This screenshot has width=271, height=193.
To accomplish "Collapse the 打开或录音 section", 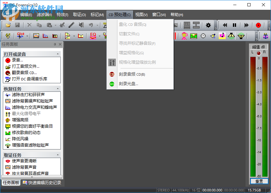I will coord(58,54).
